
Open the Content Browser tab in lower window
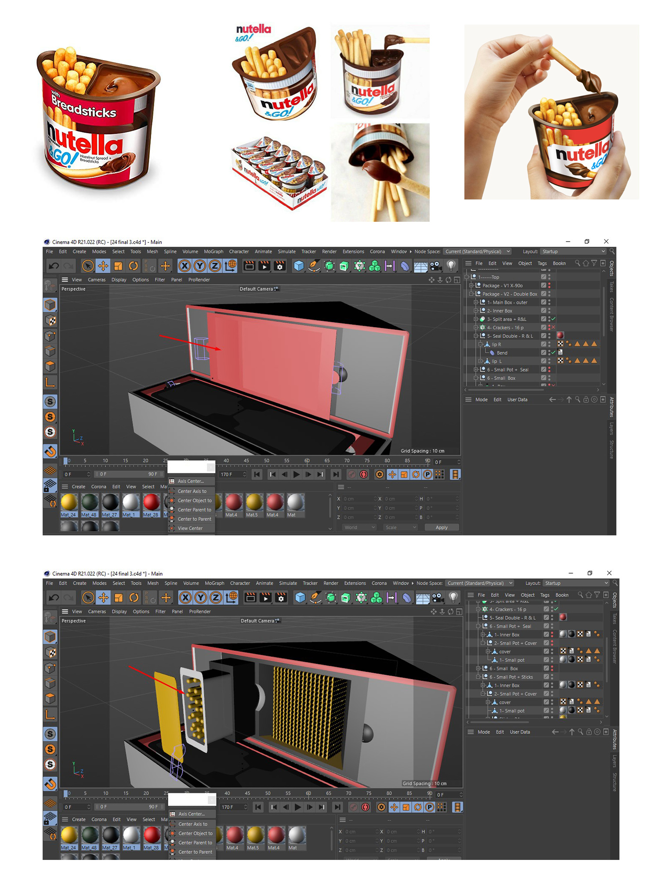pos(614,646)
